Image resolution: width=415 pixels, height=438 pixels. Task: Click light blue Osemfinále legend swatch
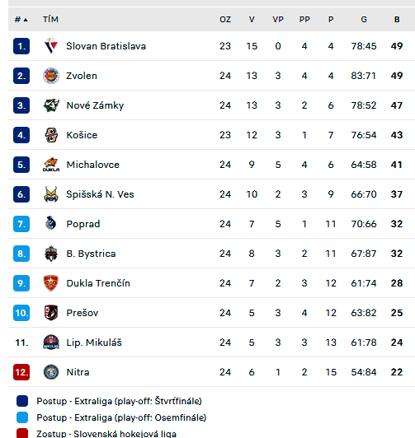pos(22,417)
